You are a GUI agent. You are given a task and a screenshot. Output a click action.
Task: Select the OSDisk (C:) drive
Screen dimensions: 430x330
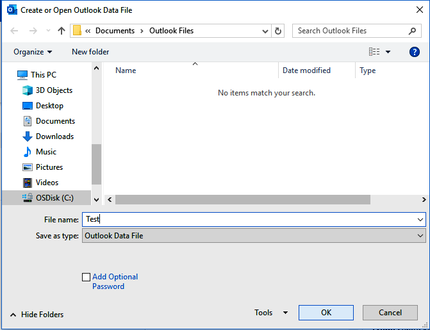pos(48,198)
